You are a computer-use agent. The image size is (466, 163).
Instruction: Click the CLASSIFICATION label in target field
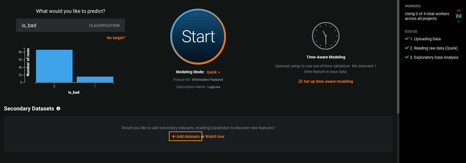[104, 25]
